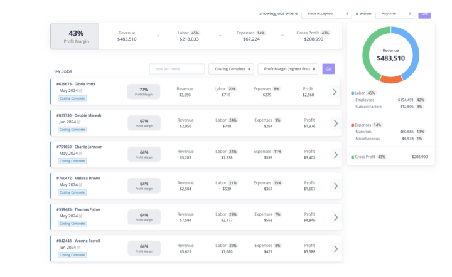
Task: Focus the type job name search field
Action: 176,69
